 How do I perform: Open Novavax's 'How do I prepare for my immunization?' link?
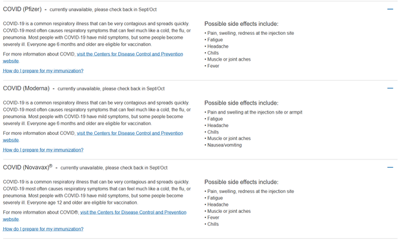click(x=43, y=229)
